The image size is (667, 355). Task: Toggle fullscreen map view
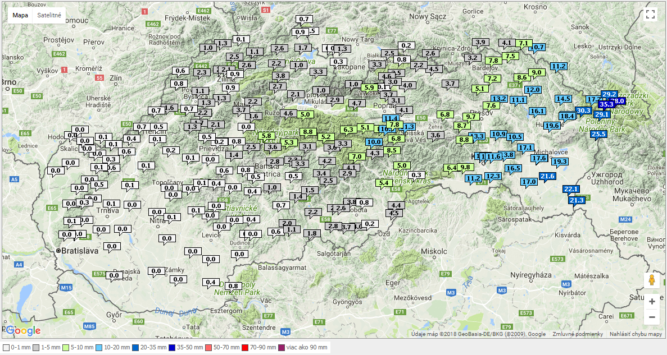coord(651,15)
